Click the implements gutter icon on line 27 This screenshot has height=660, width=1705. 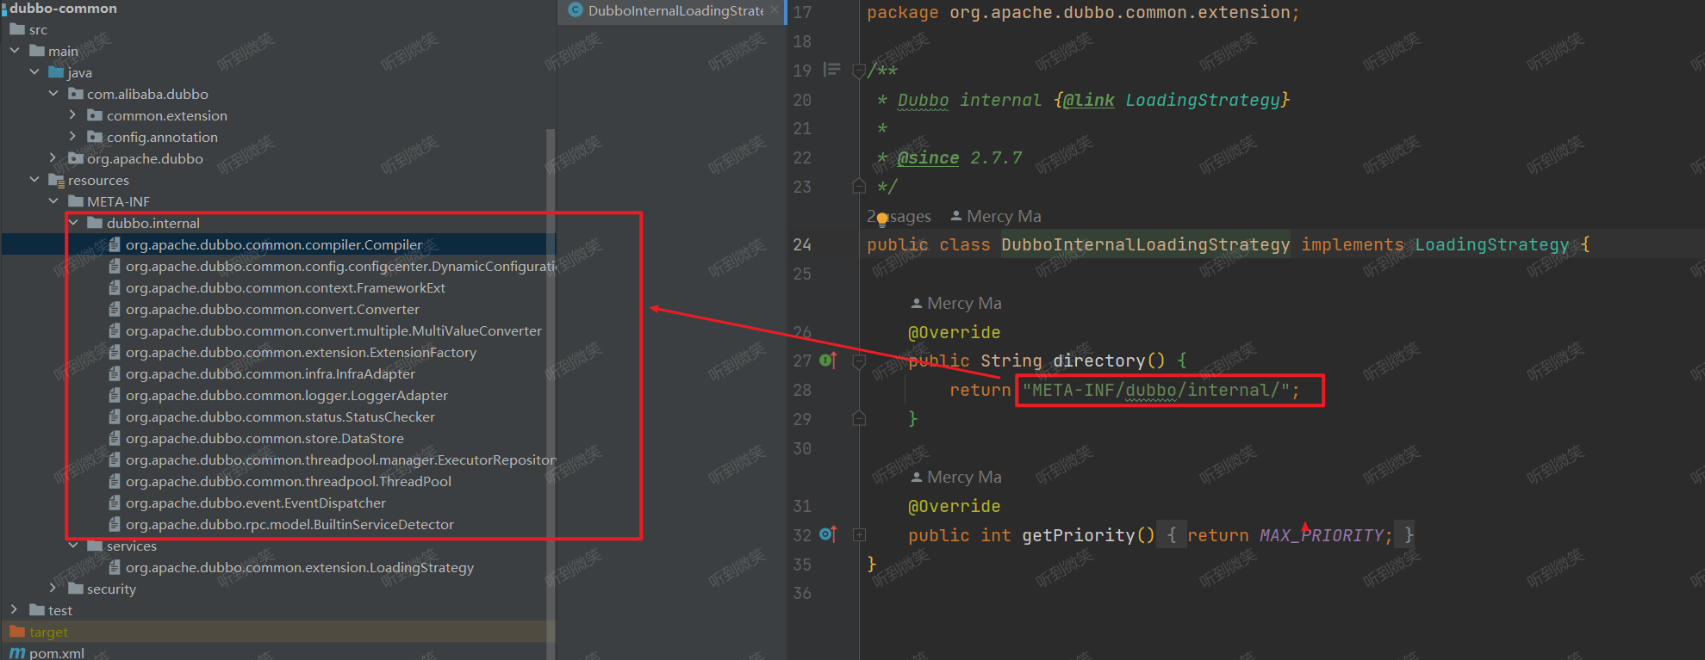(x=828, y=361)
